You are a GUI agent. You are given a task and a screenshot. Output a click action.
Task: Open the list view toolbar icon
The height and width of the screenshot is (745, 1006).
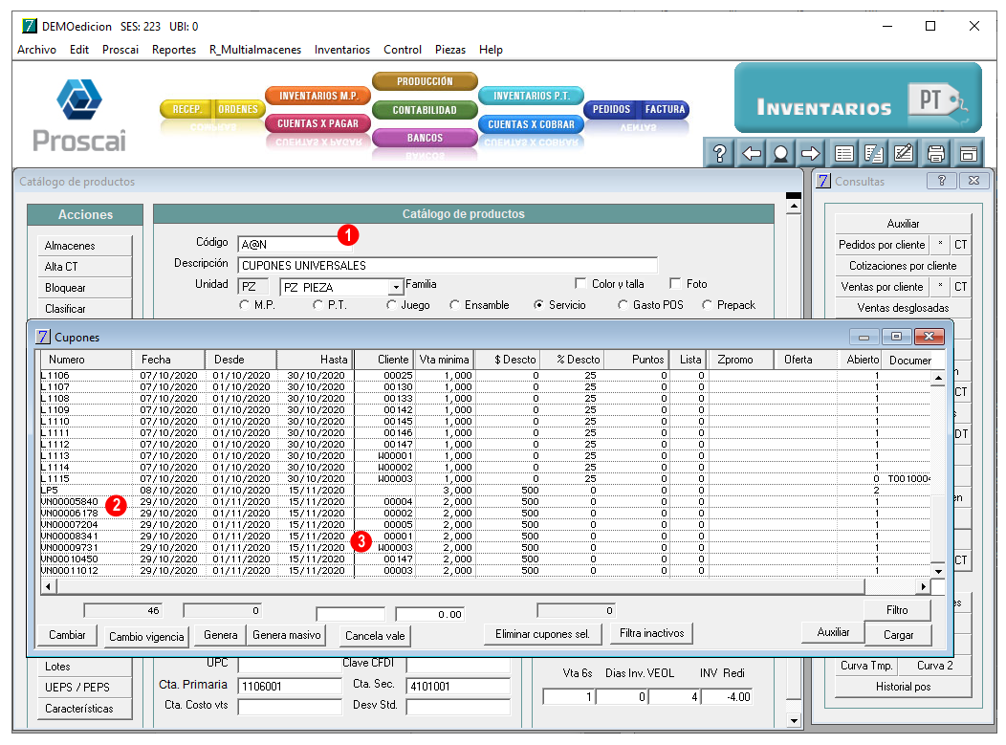[843, 153]
